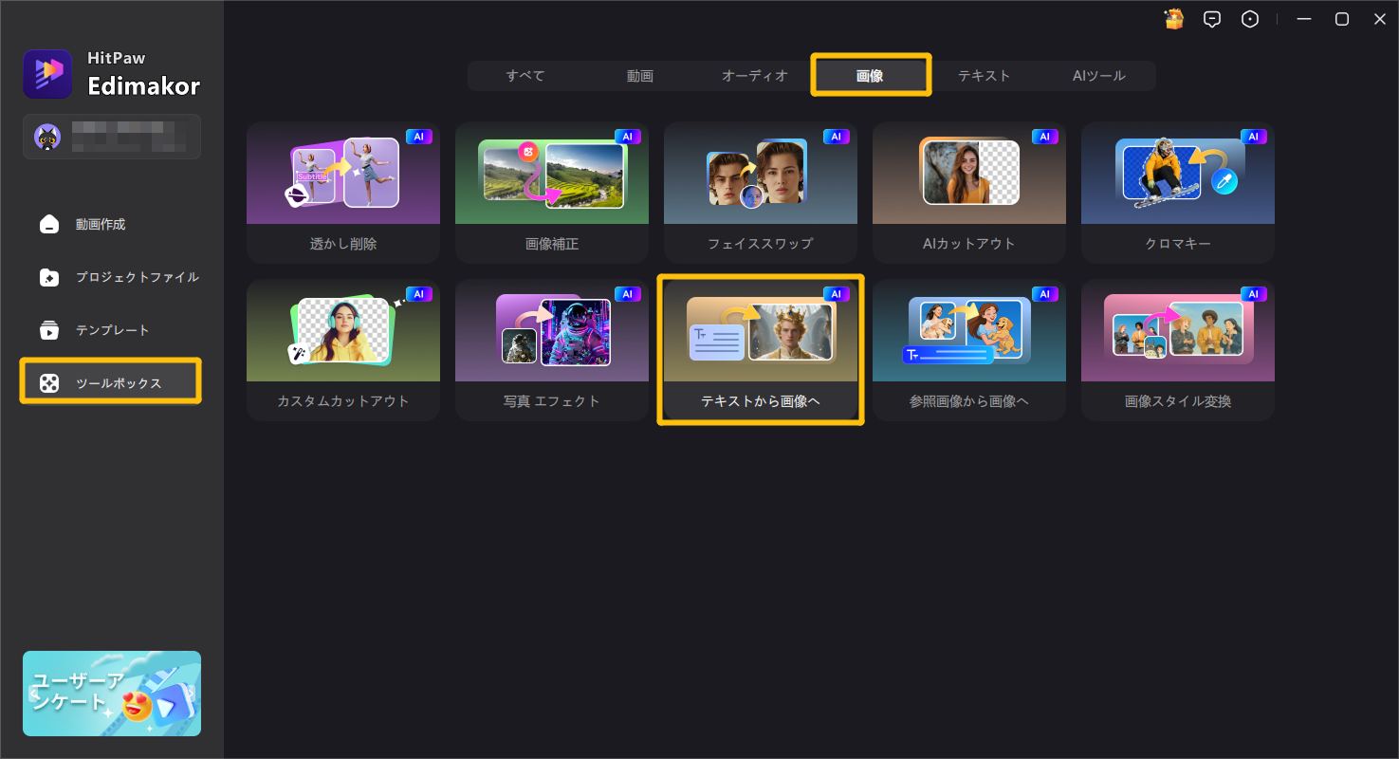Open the フェイススワップ tool card

coord(760,193)
